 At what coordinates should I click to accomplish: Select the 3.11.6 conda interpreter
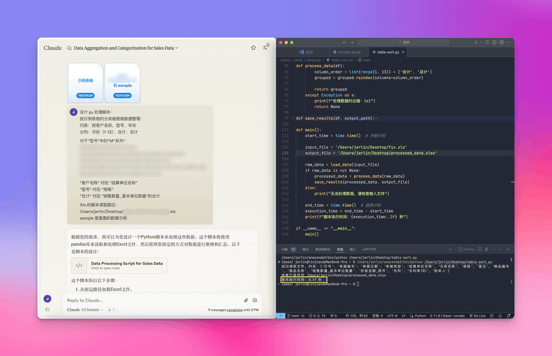click(447, 316)
